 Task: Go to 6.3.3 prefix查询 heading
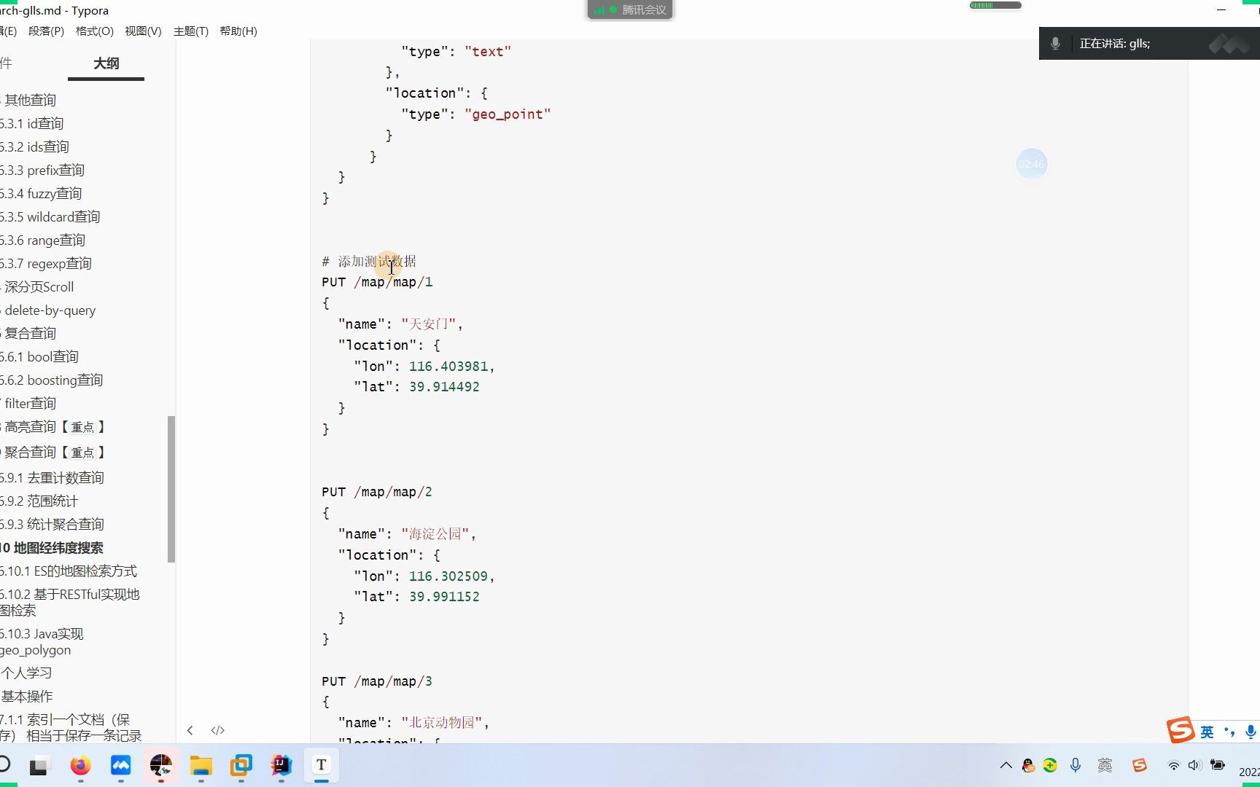42,171
